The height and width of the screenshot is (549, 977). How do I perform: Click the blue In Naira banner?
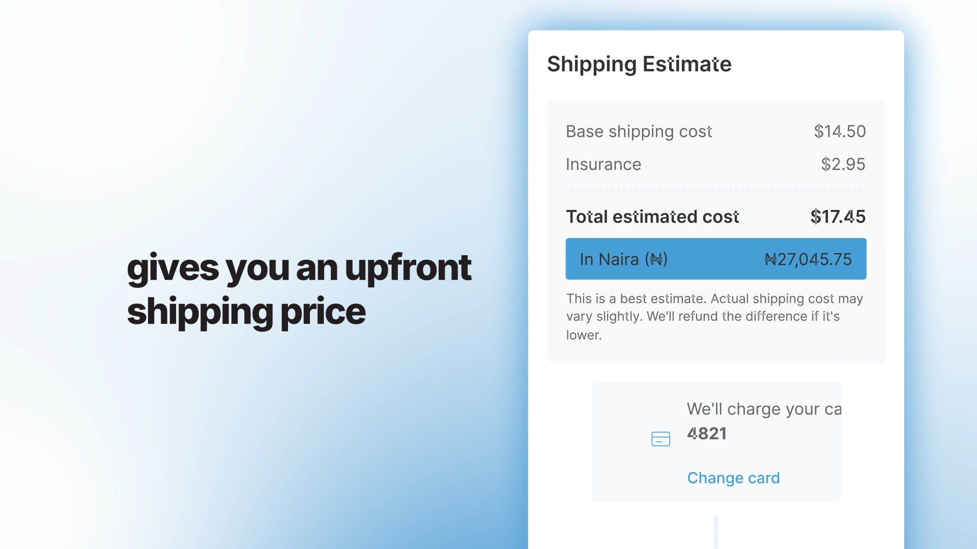pos(715,259)
